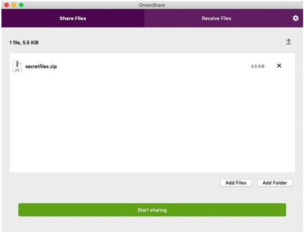Open the OnionShare settings gear

point(295,18)
